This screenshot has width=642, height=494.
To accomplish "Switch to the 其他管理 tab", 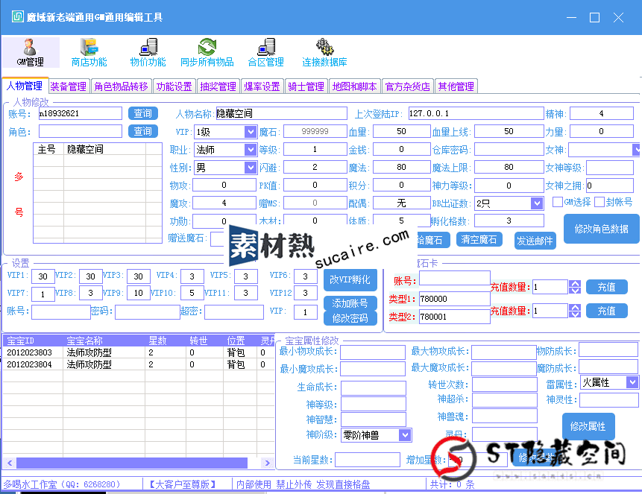I will pyautogui.click(x=456, y=86).
